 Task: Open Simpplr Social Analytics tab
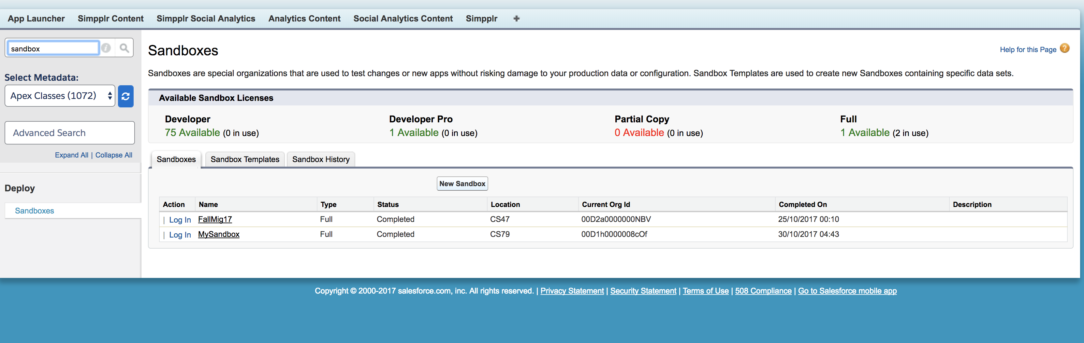[206, 19]
